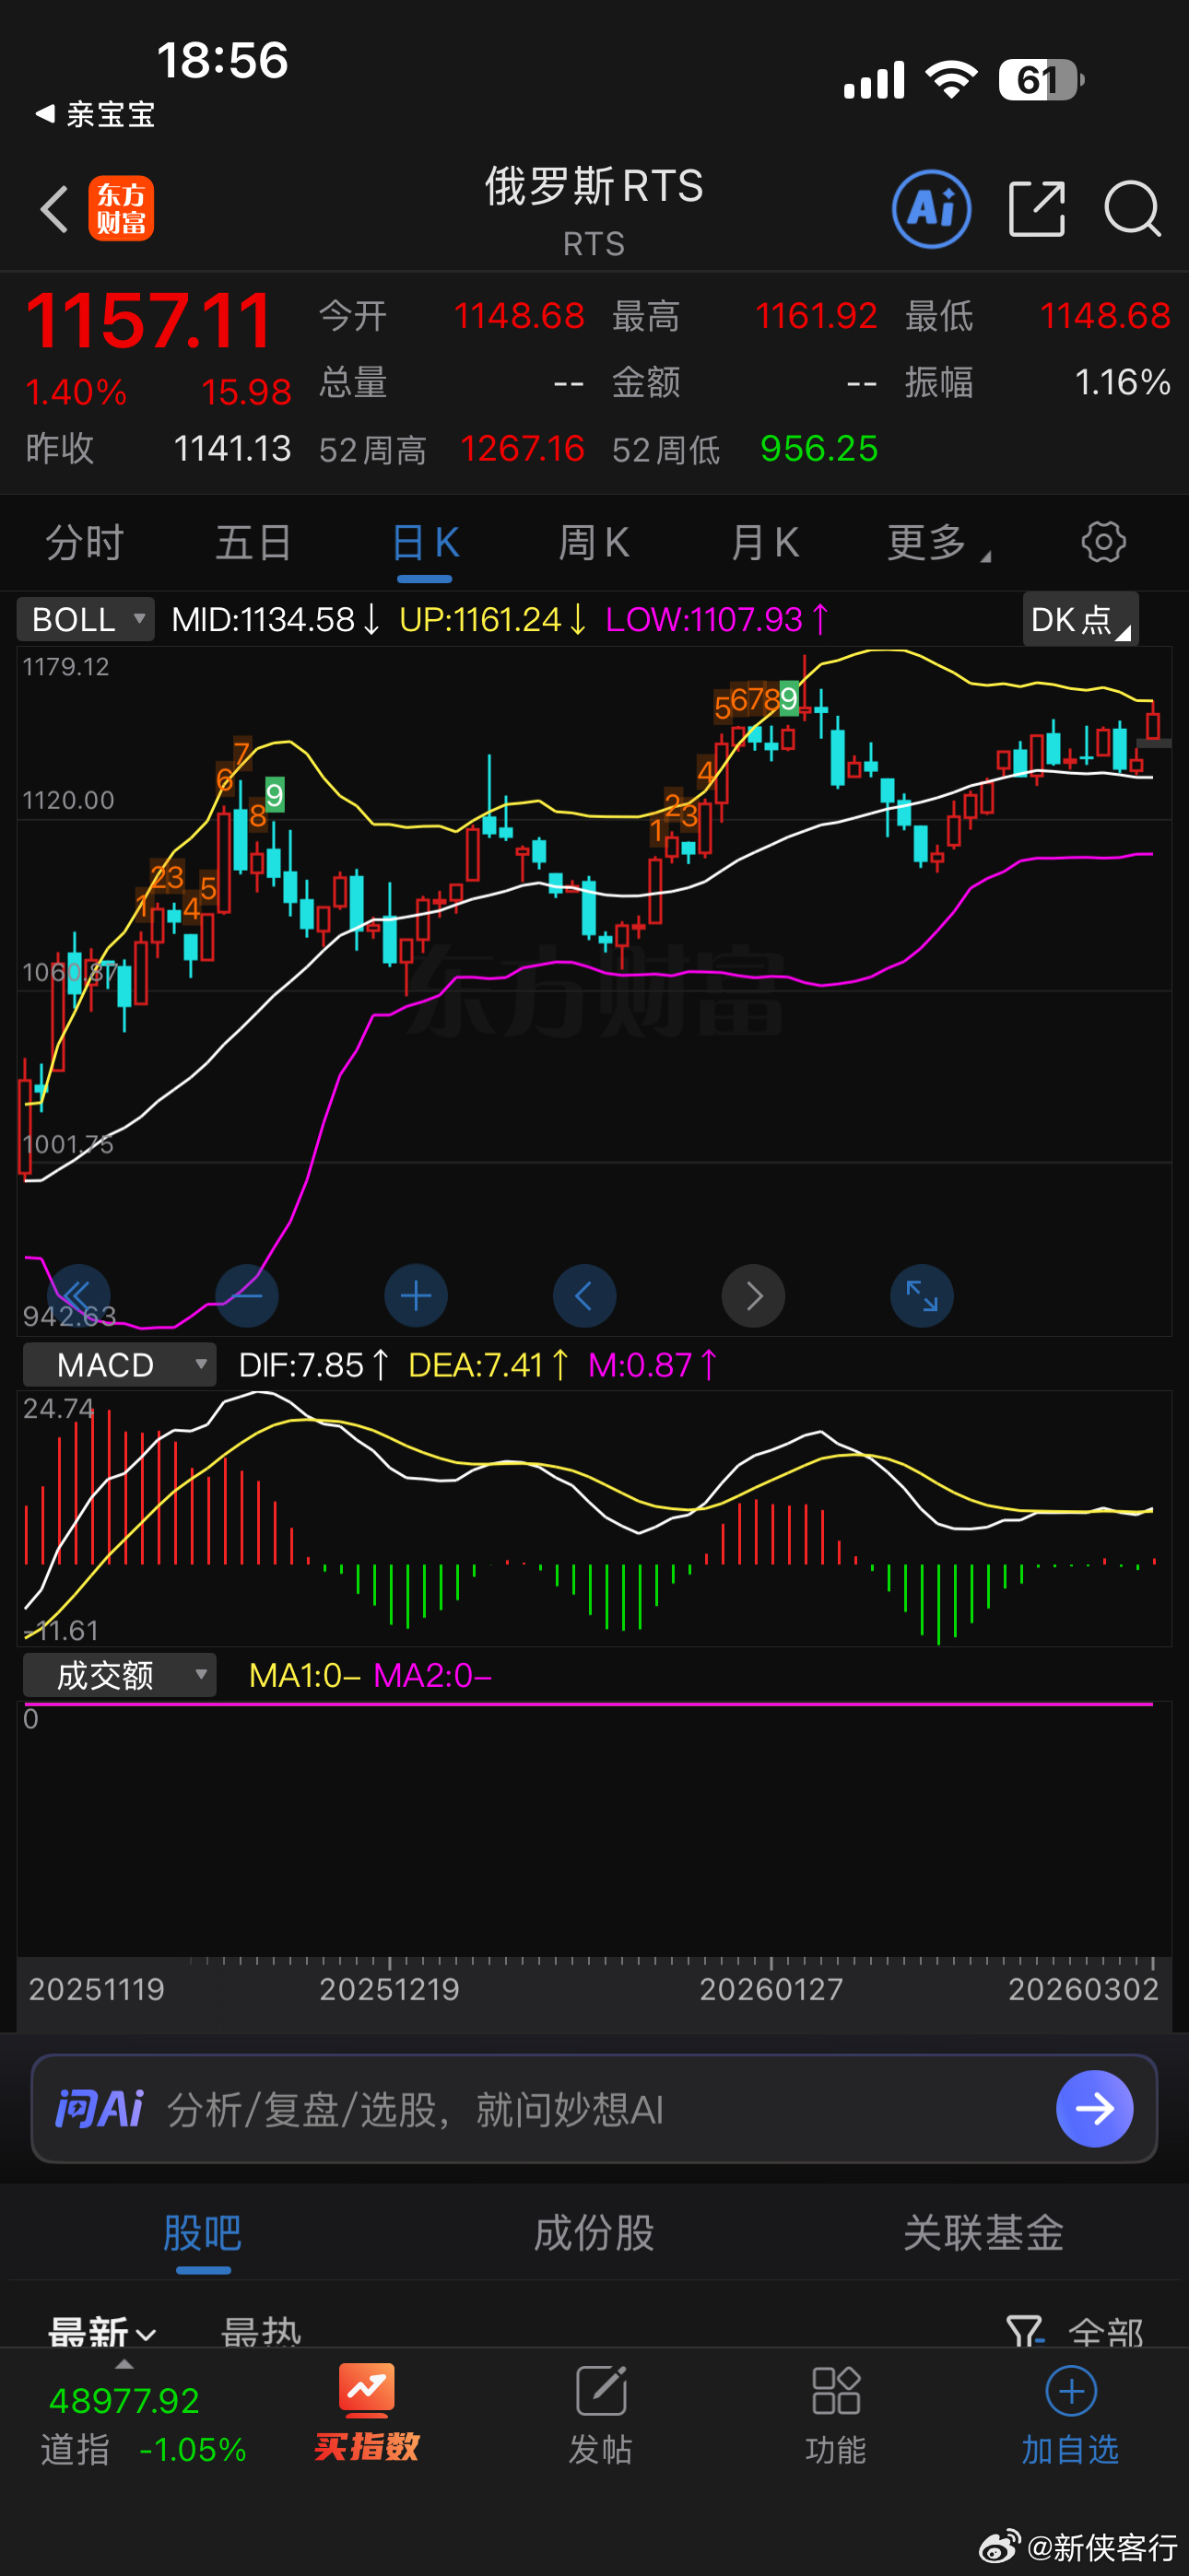Tap the back arrow icon
The width and height of the screenshot is (1189, 2576).
(x=55, y=209)
